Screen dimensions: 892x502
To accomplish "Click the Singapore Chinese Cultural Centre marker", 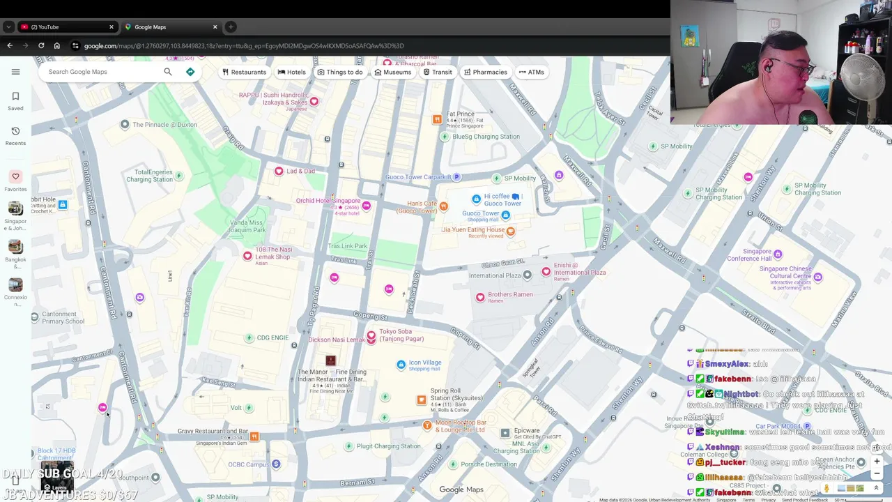I will [x=818, y=277].
